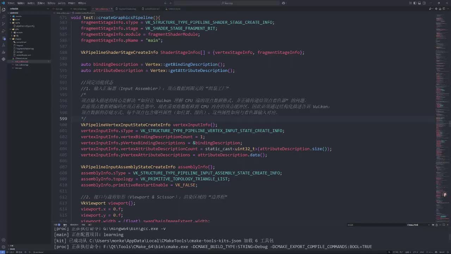Image resolution: width=451 pixels, height=254 pixels.
Task: Expand the lib folder
Action: tap(29, 36)
